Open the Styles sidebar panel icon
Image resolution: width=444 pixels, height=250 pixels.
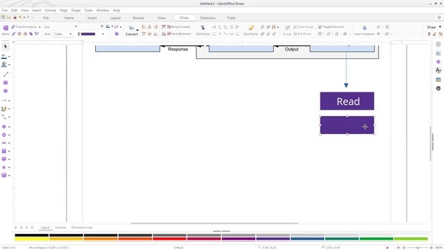click(x=438, y=70)
